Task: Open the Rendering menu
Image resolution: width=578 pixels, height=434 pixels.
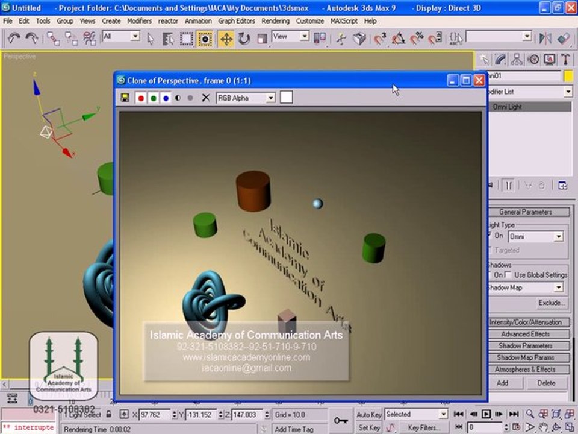Action: pyautogui.click(x=275, y=21)
